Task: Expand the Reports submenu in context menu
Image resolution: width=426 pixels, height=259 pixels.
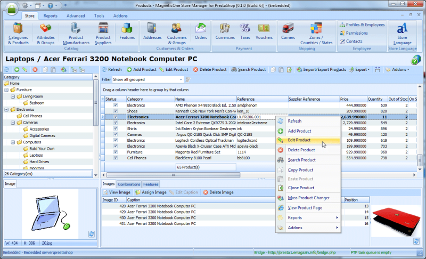Action: (x=308, y=217)
